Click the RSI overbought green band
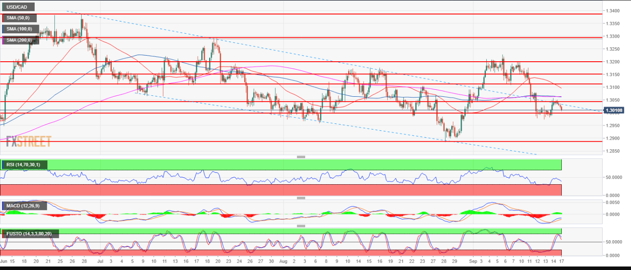Image resolution: width=631 pixels, height=270 pixels. (x=281, y=165)
